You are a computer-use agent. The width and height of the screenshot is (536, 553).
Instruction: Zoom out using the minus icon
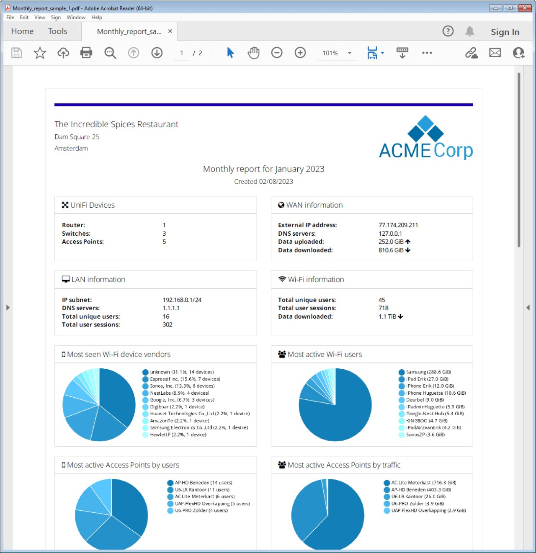point(276,53)
